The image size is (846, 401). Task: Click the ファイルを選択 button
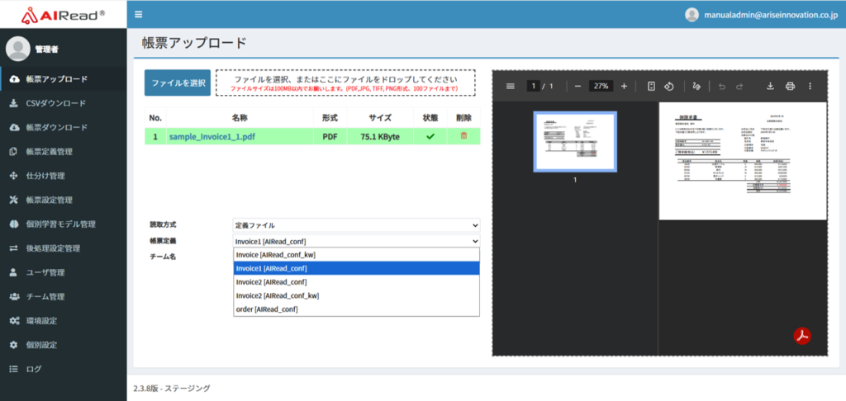pyautogui.click(x=178, y=83)
